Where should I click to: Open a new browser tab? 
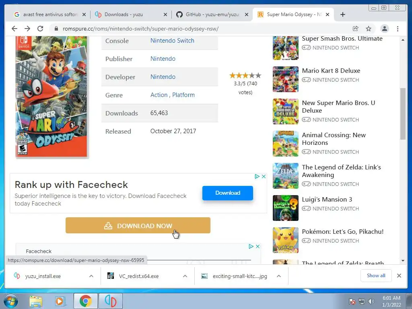343,14
